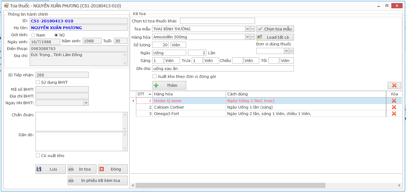This screenshot has width=406, height=192.
Task: Select the Nam gender radio button
Action: click(x=33, y=35)
